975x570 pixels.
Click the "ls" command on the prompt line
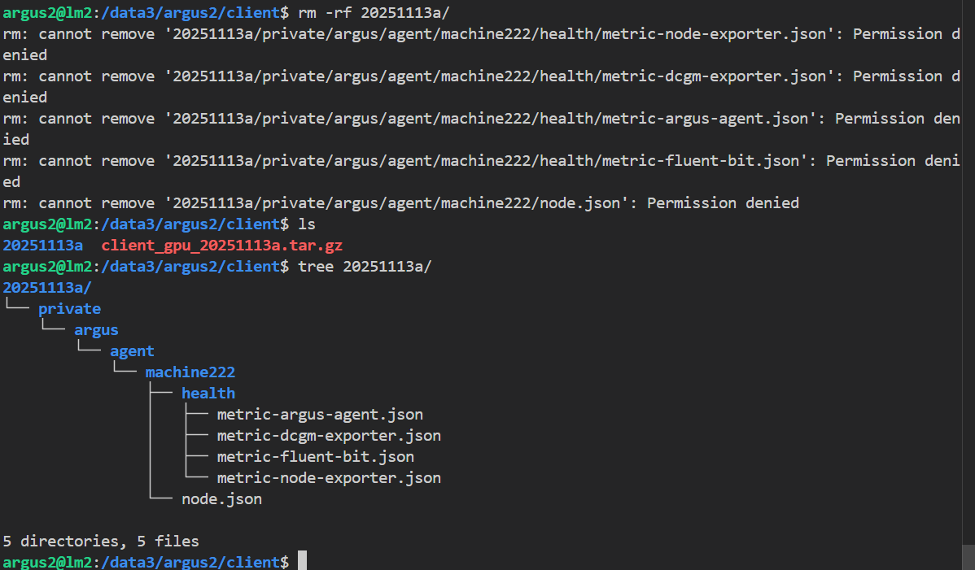click(306, 224)
